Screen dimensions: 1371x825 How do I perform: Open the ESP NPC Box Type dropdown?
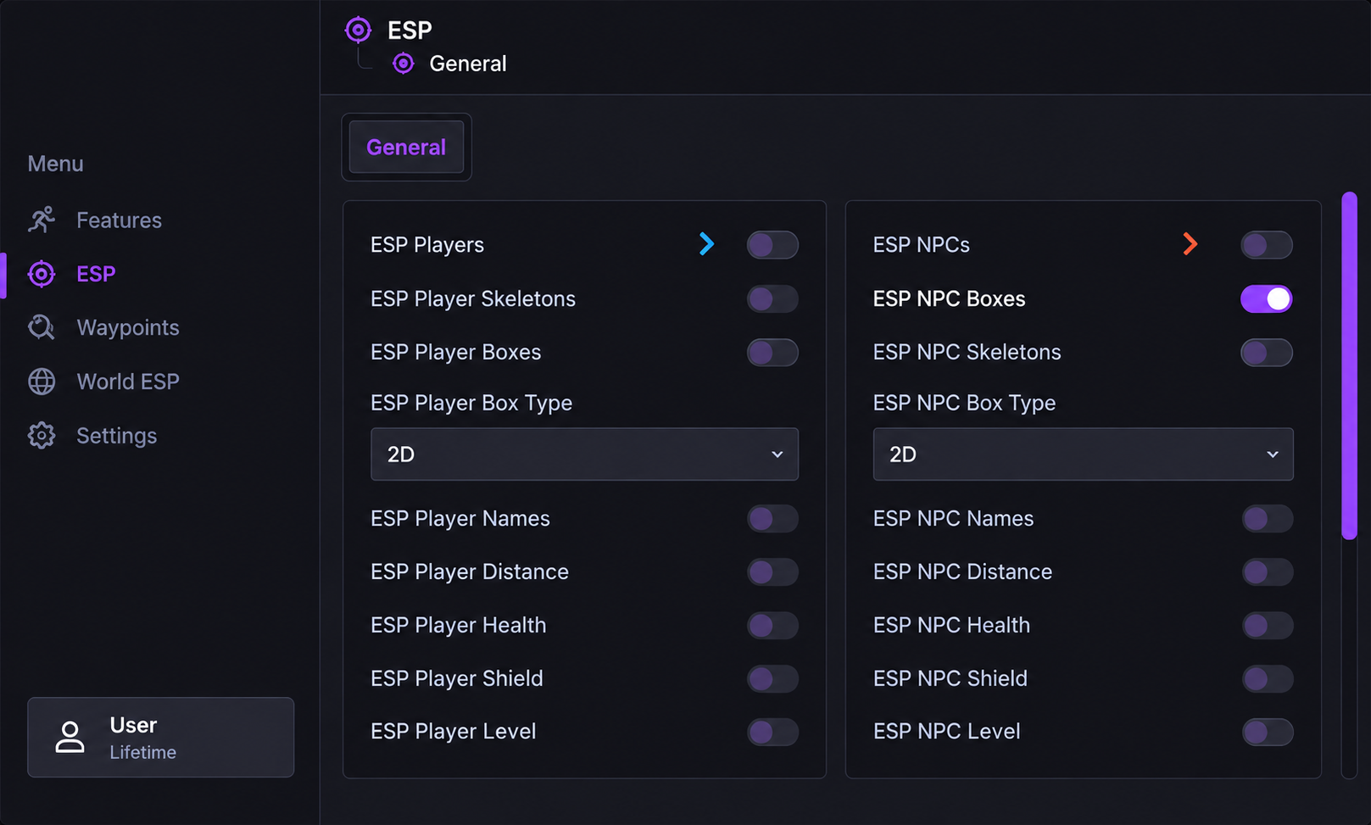point(1083,454)
